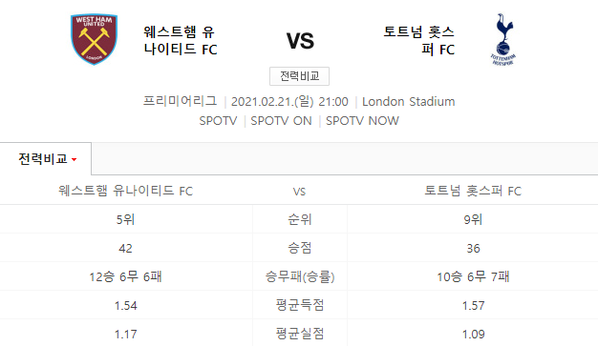
Task: Click the West Ham column header in table
Action: (125, 191)
